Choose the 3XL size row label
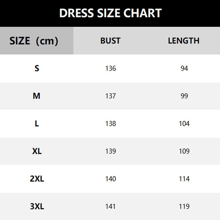220x220 pixels. [37, 207]
